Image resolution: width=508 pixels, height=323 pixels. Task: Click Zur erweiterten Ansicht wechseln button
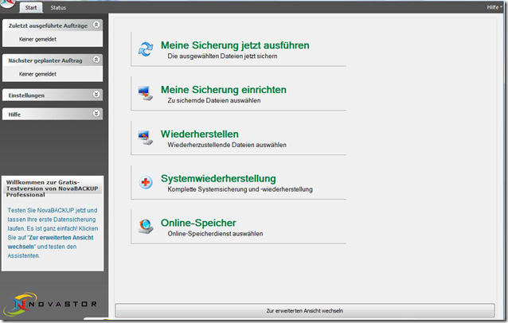pyautogui.click(x=305, y=311)
